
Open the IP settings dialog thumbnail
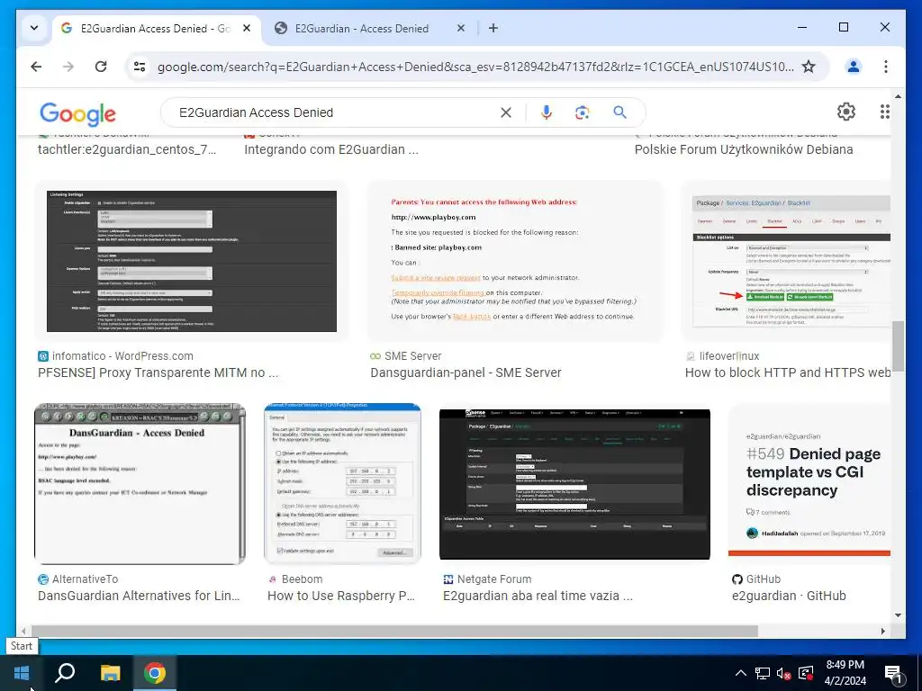pos(342,483)
